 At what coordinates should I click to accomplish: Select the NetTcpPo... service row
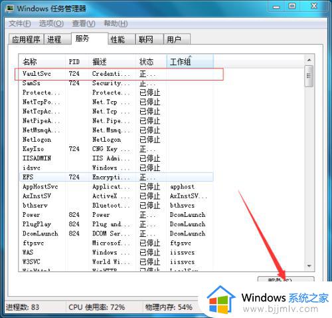point(116,102)
